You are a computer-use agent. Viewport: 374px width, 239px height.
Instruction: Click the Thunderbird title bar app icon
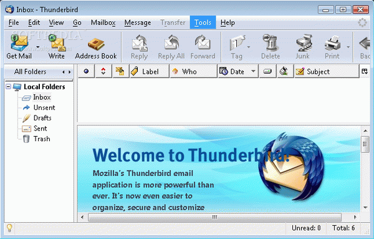point(9,9)
